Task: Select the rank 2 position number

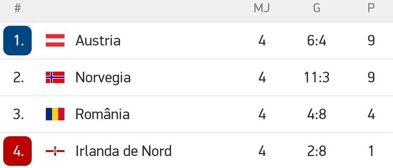Action: (x=18, y=77)
